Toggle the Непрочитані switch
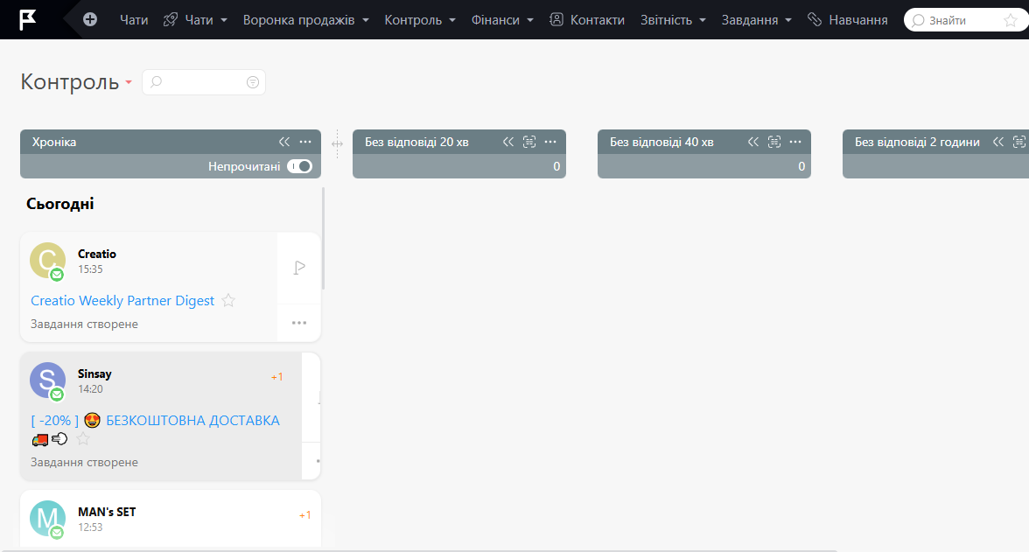This screenshot has height=552, width=1029. 299,166
